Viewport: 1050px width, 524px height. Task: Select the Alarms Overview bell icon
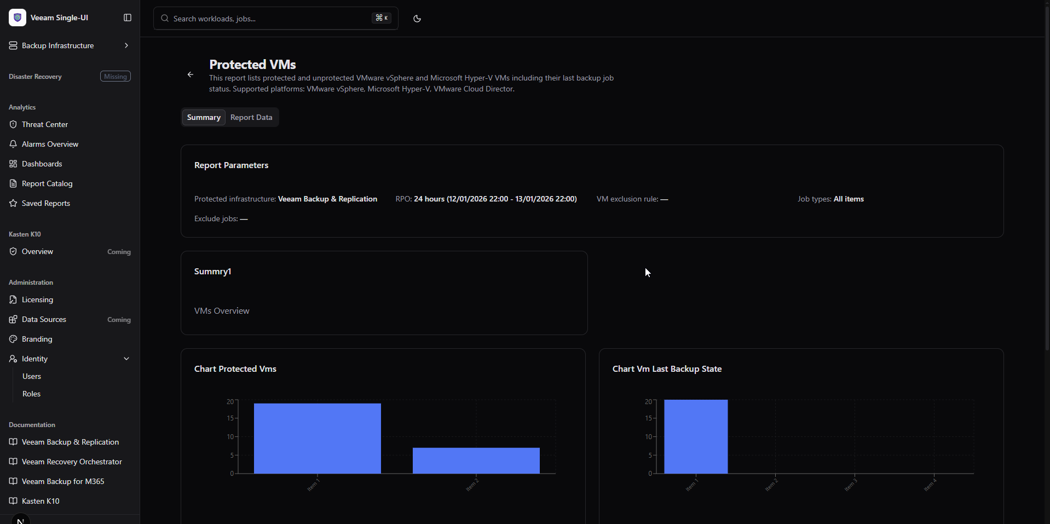[x=13, y=143]
